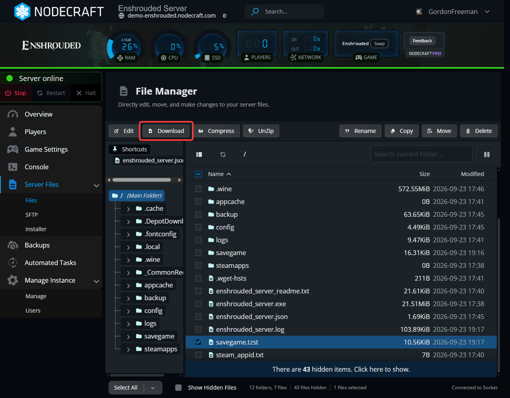This screenshot has width=510, height=398.
Task: Click the Compress button
Action: [216, 131]
